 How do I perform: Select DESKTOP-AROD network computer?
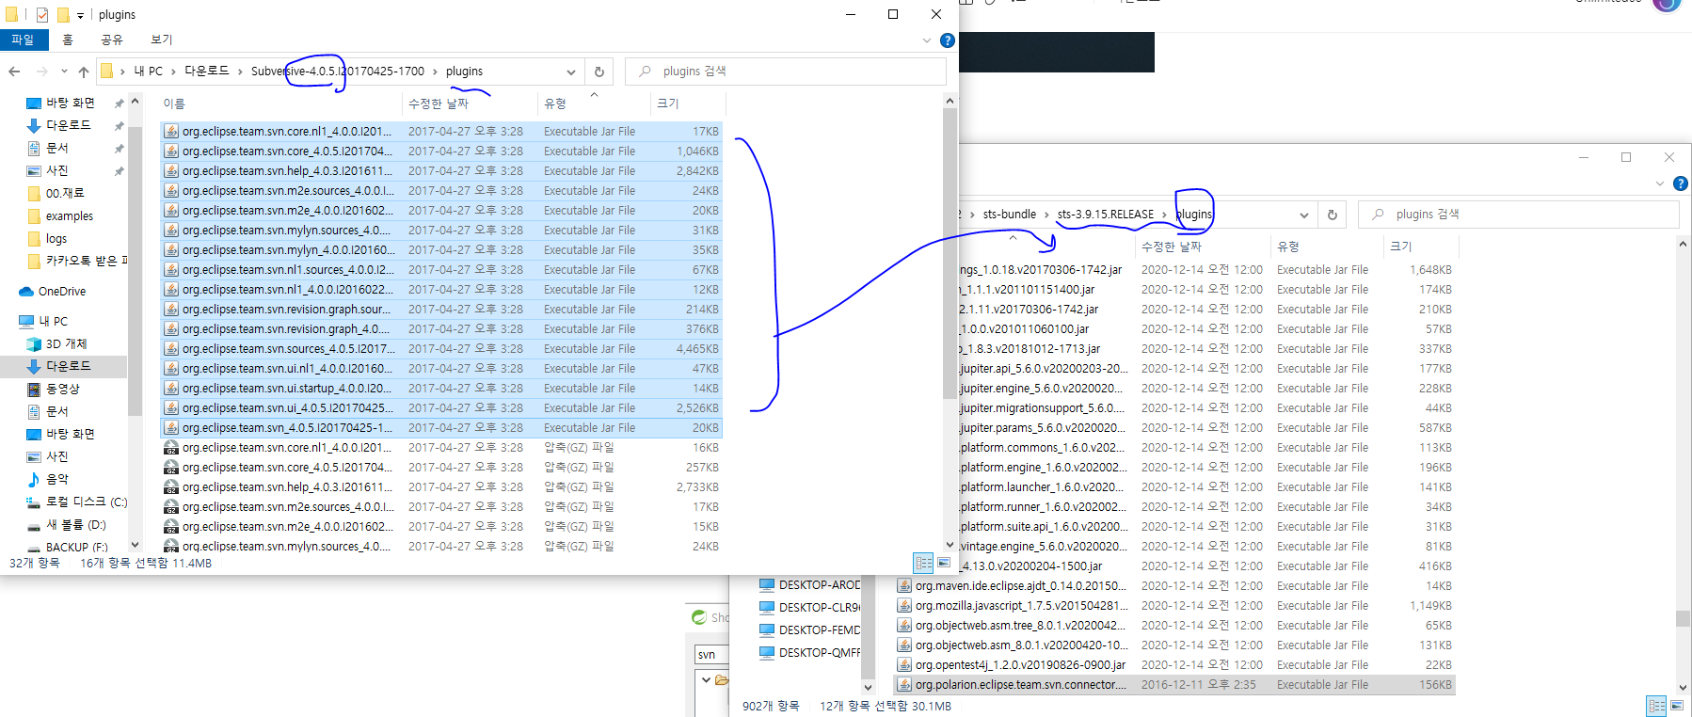coord(809,585)
